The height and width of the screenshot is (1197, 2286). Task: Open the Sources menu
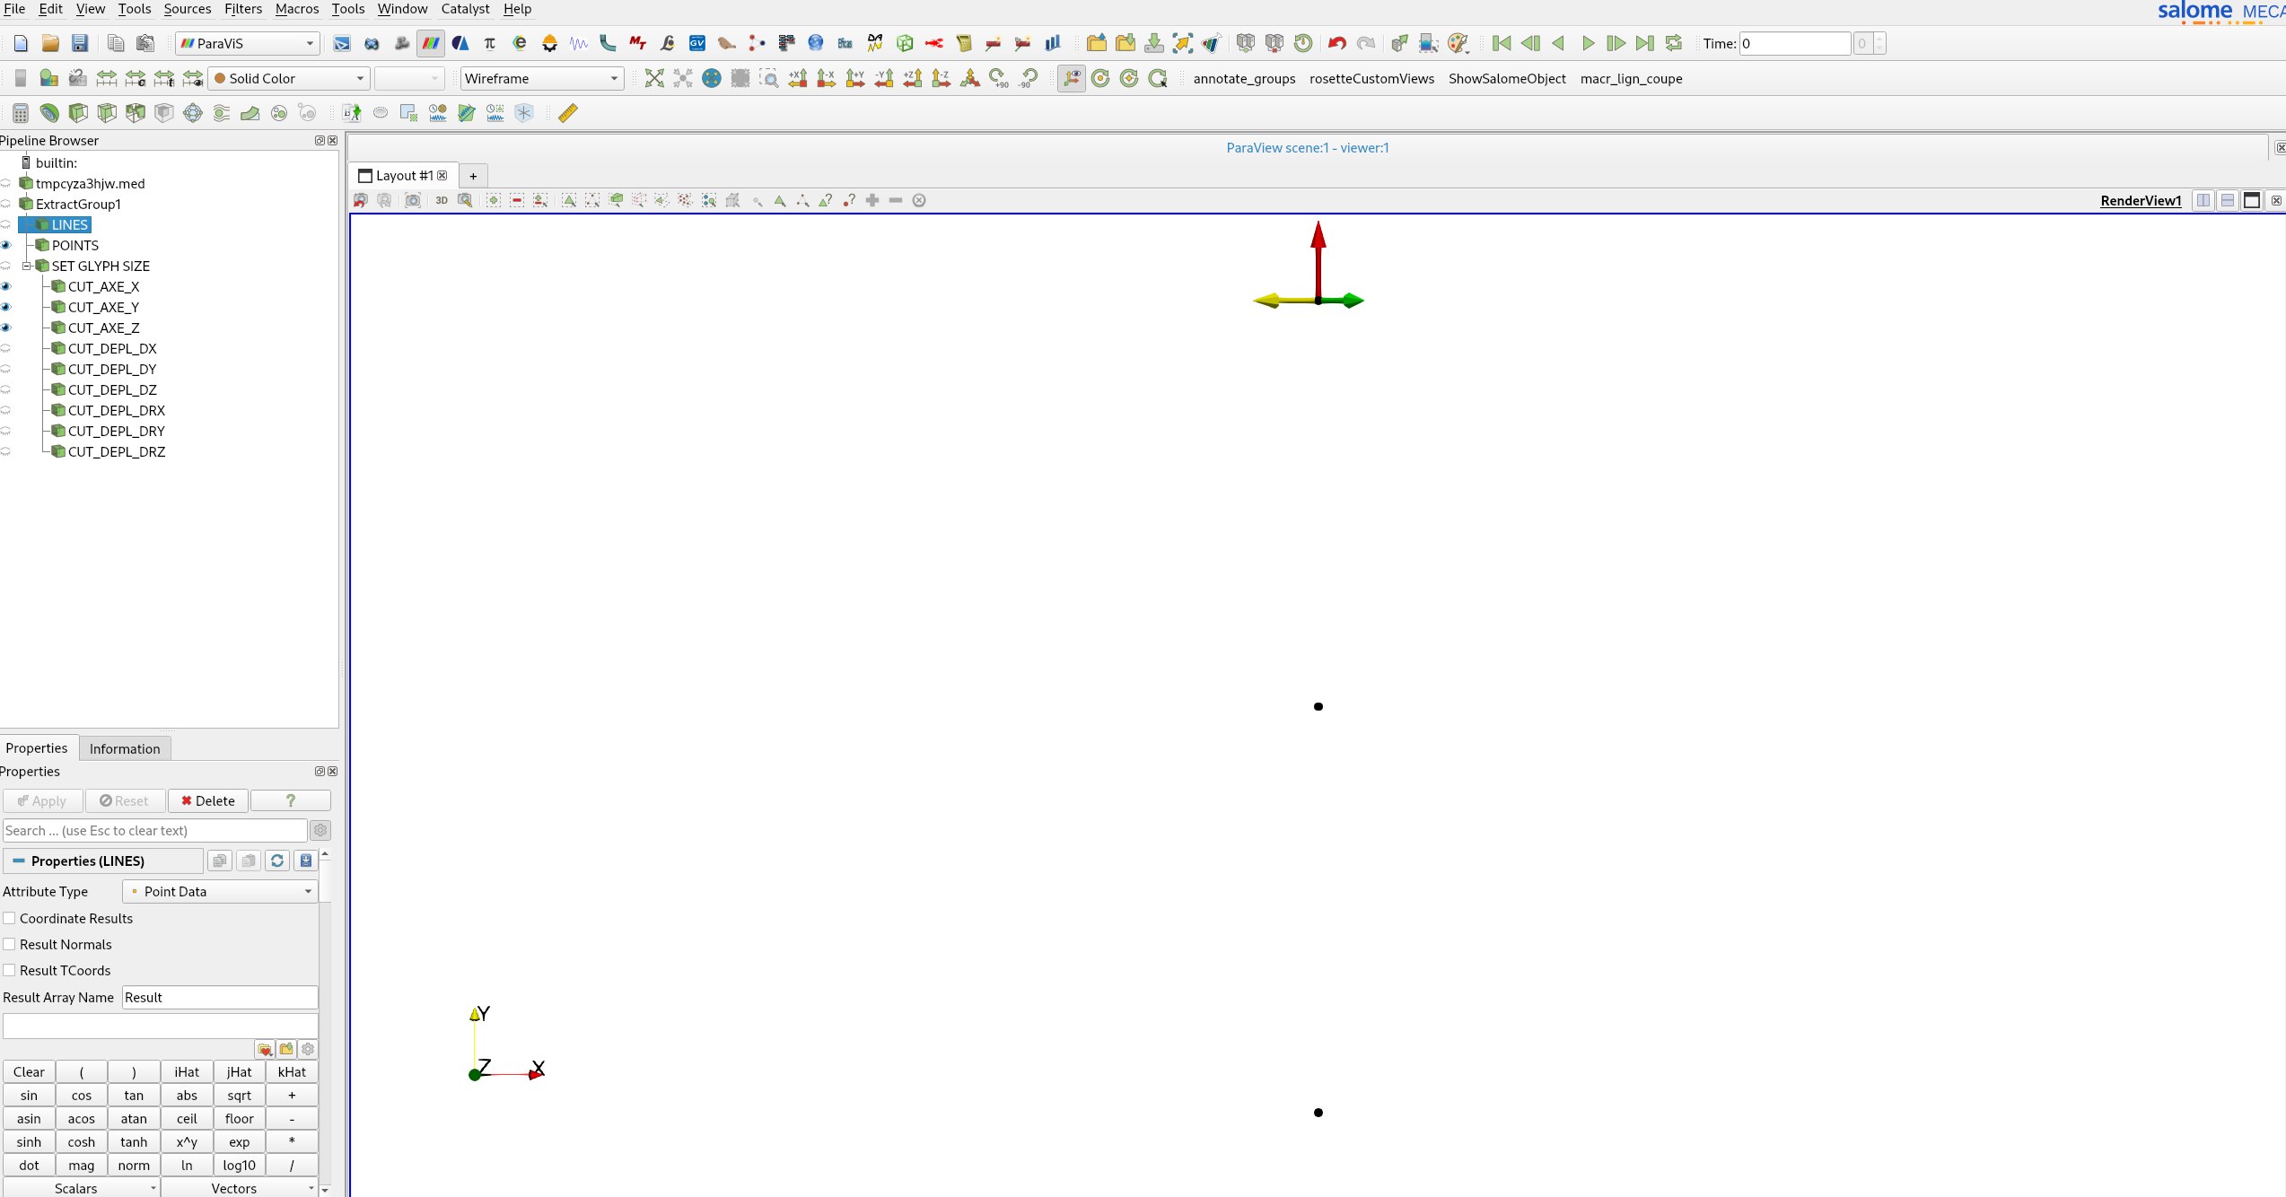tap(188, 9)
